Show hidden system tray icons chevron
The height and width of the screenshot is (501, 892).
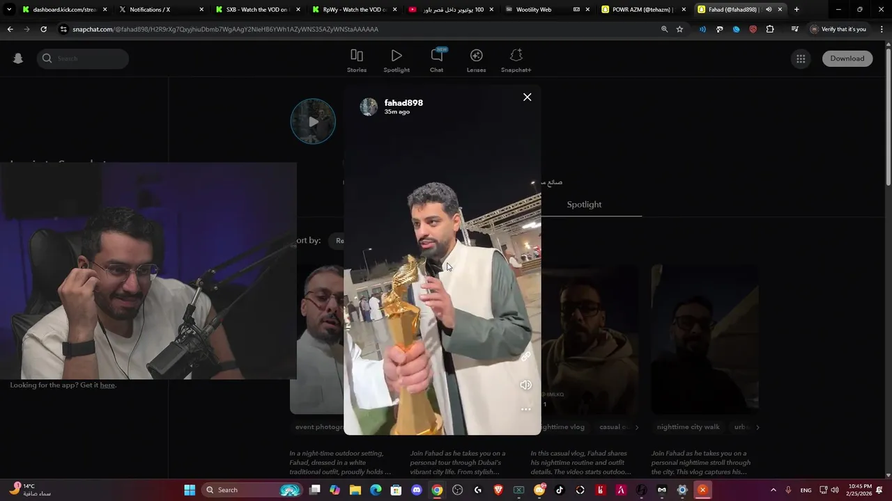773,490
